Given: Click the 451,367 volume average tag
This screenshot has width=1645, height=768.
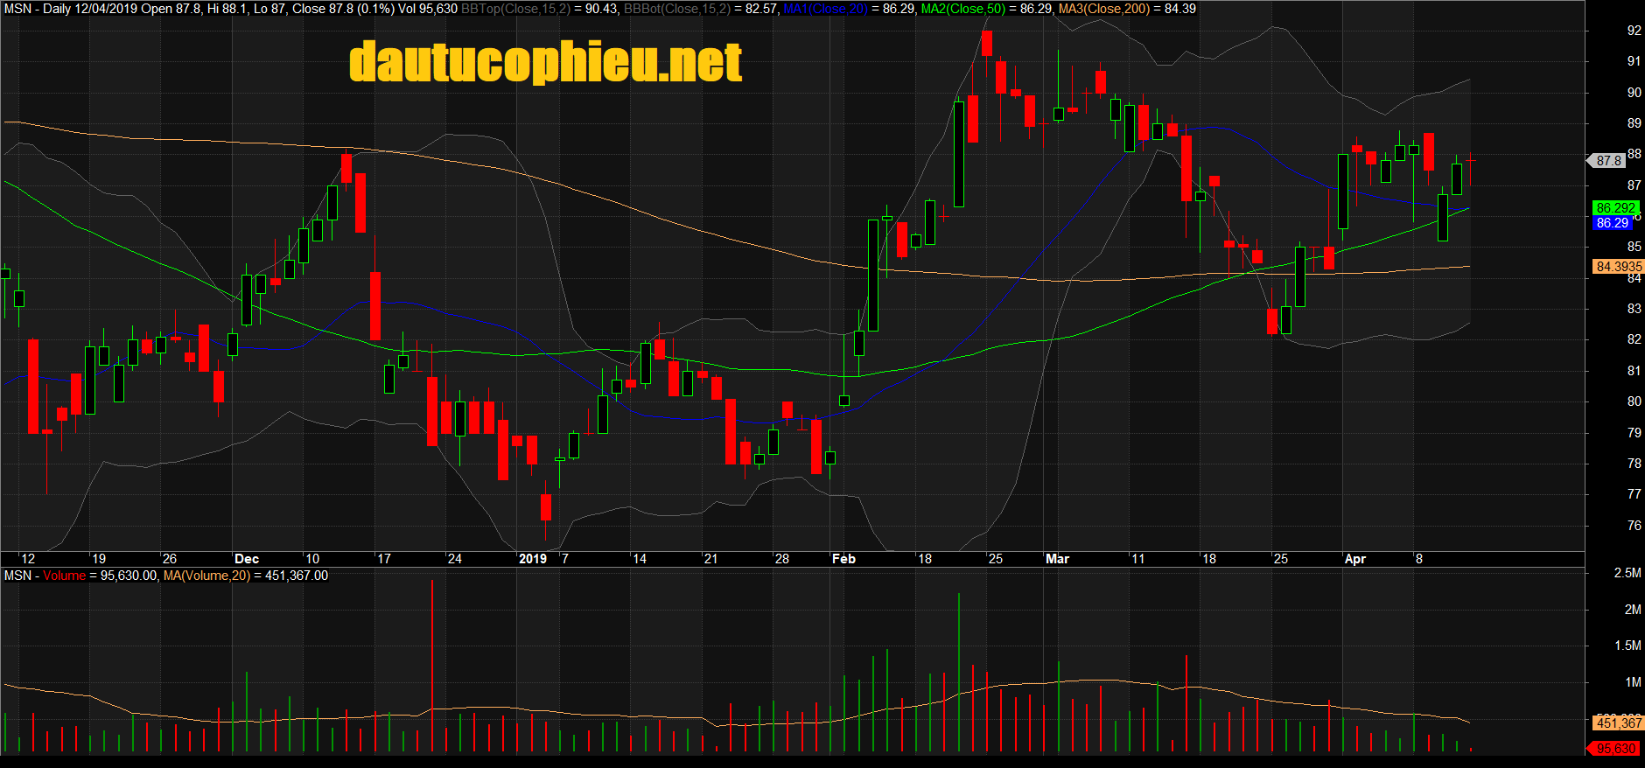Looking at the screenshot, I should [1618, 723].
